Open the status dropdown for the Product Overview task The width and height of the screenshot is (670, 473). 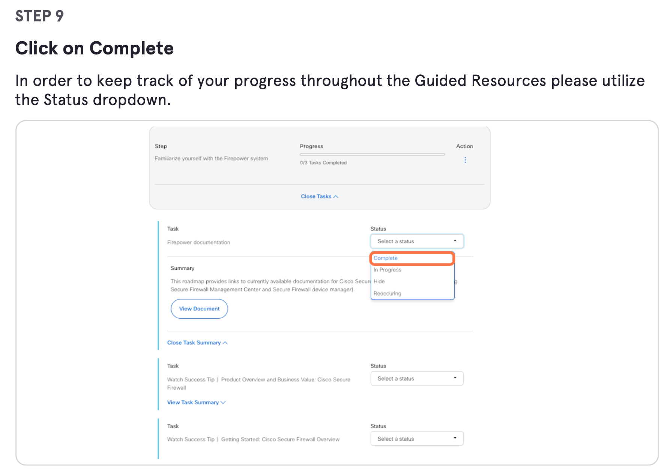click(x=417, y=378)
